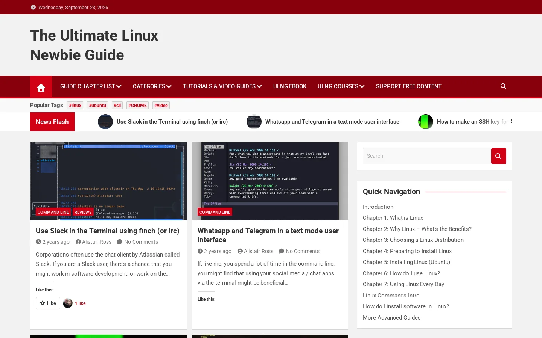Select the #cli popular tag
Image resolution: width=542 pixels, height=338 pixels.
pyautogui.click(x=117, y=106)
